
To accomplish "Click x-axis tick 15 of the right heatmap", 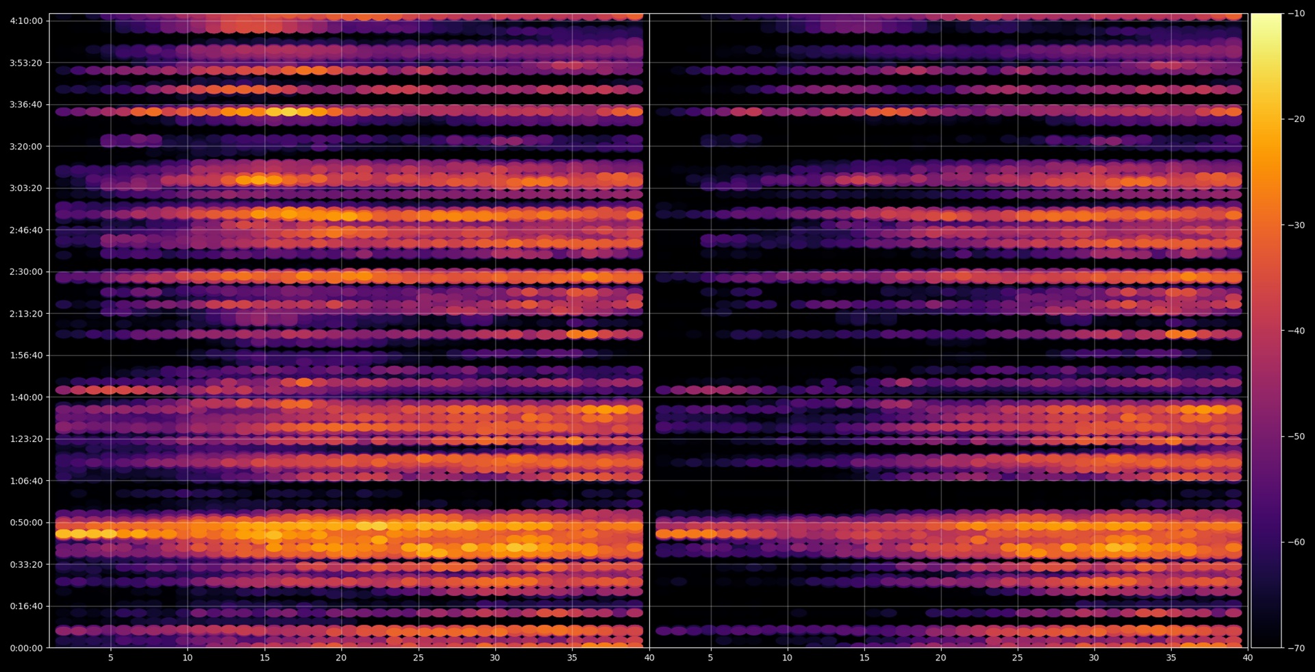I will pos(864,658).
